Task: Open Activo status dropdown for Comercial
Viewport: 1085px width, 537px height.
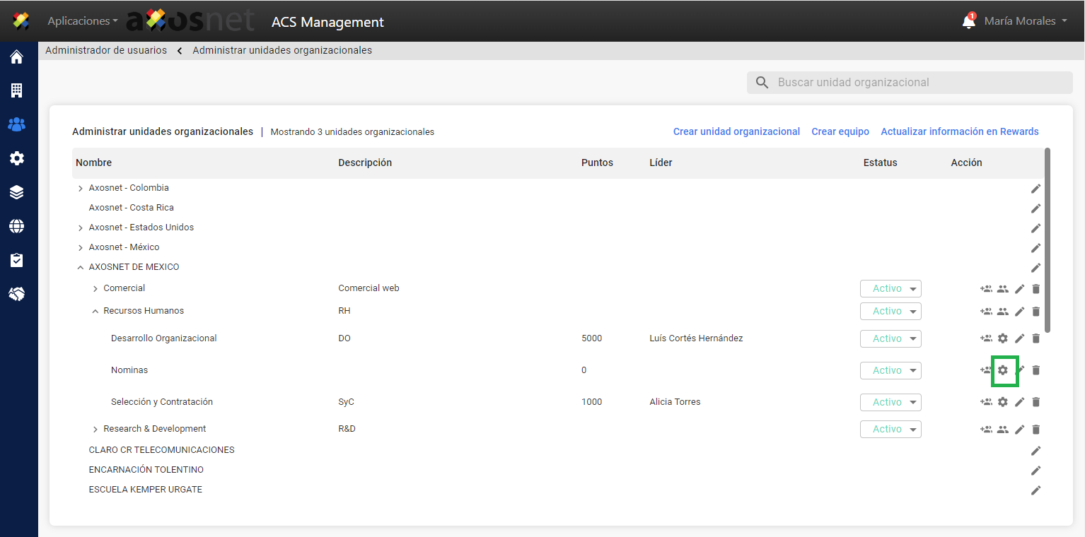Action: coord(890,288)
